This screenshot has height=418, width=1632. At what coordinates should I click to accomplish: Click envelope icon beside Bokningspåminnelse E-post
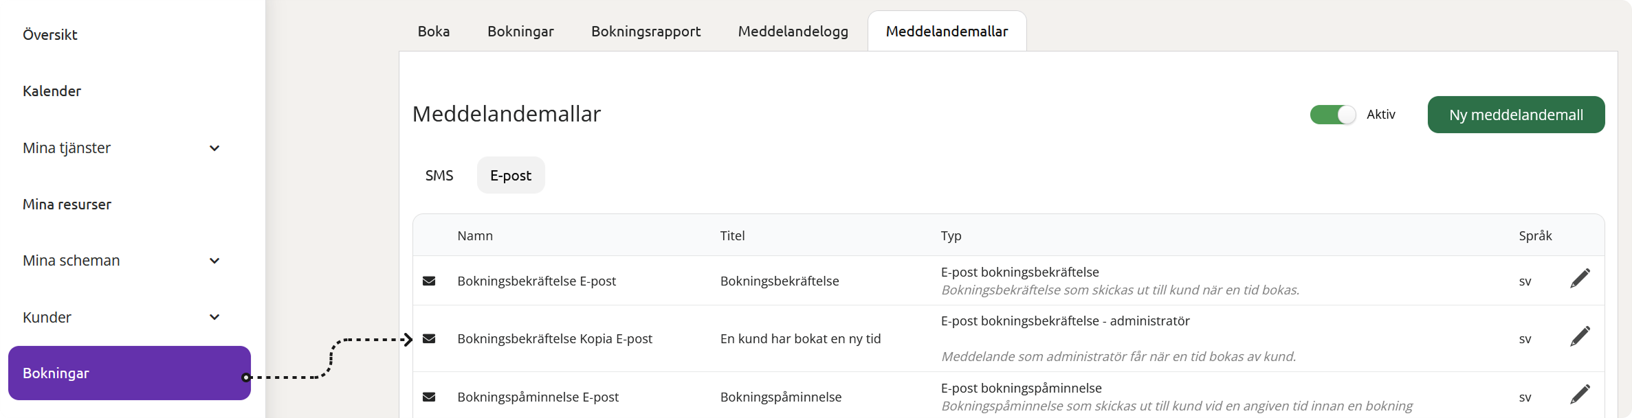click(x=429, y=397)
